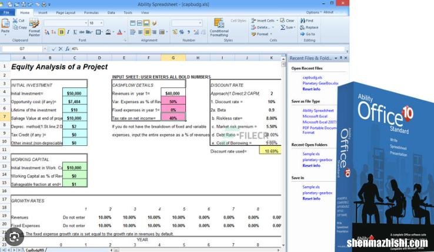Click the cancel X in formula bar
This screenshot has height=252, width=434.
click(61, 49)
